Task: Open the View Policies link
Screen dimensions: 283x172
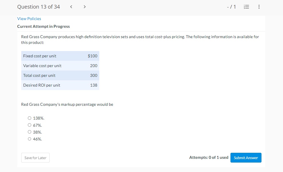Action: pos(29,19)
